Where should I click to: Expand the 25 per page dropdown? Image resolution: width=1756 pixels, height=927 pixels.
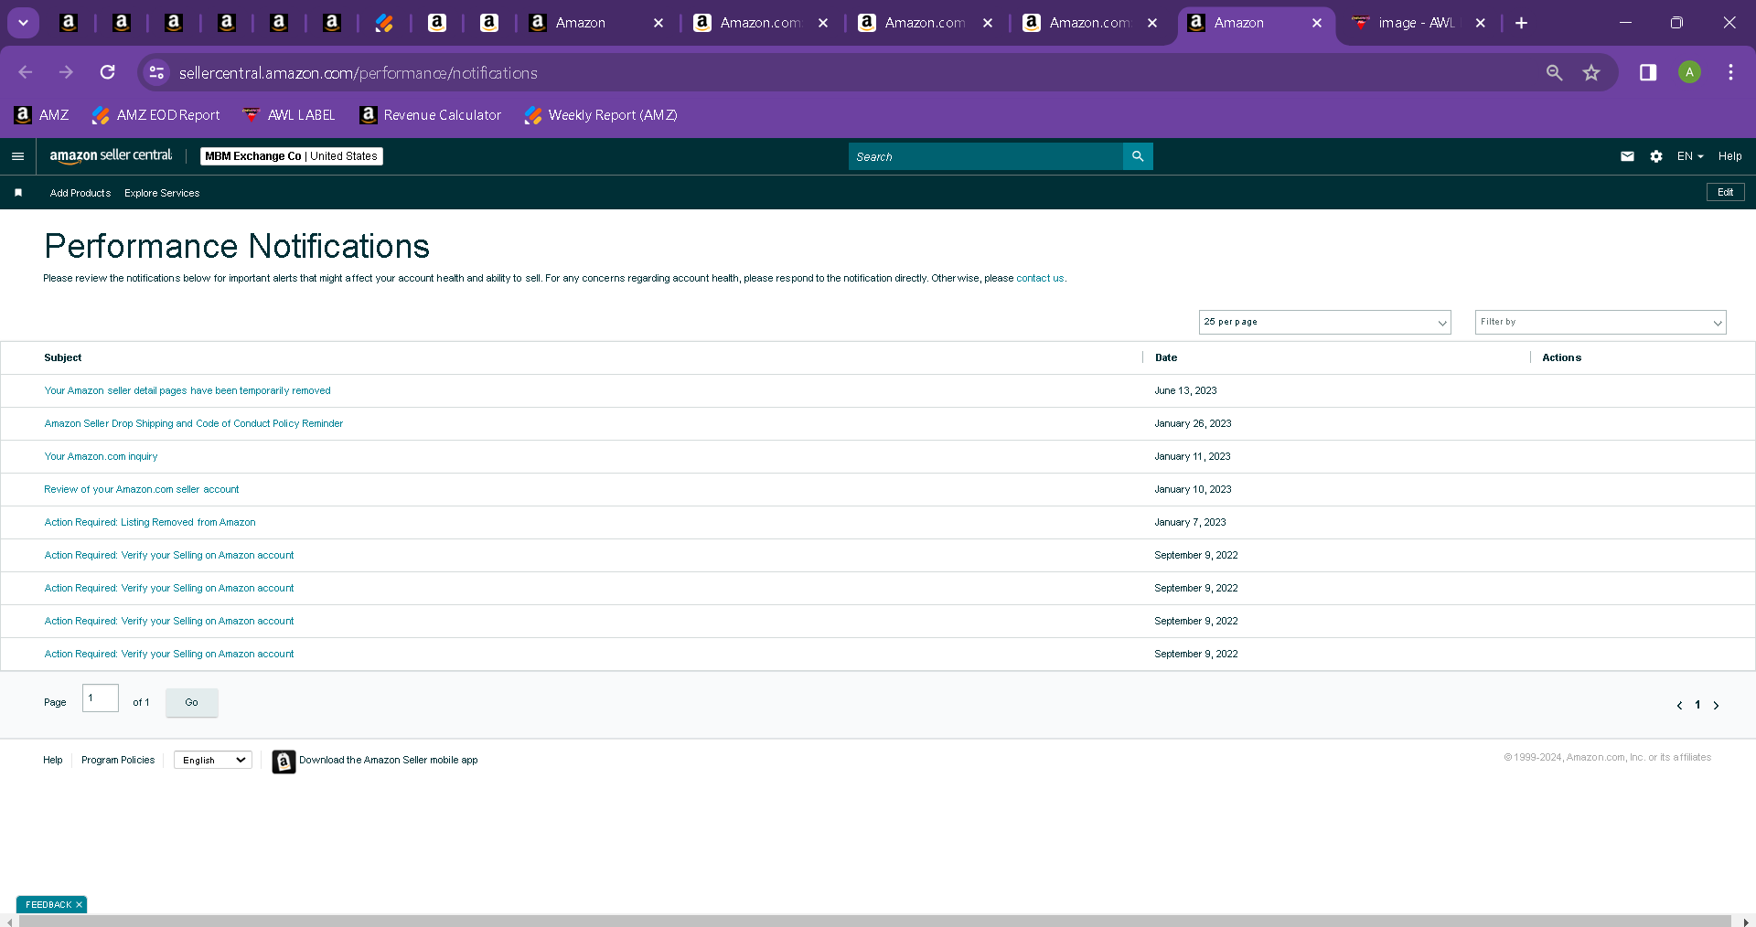click(x=1324, y=322)
